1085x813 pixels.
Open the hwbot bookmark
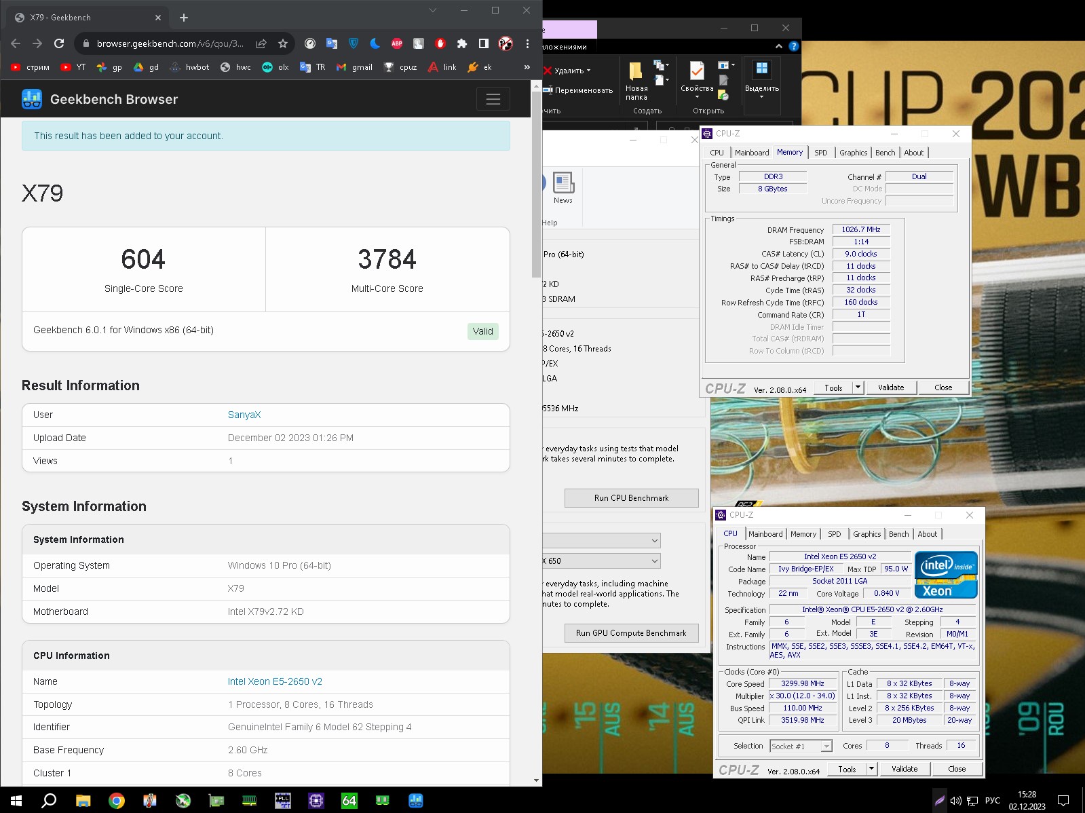tap(189, 67)
